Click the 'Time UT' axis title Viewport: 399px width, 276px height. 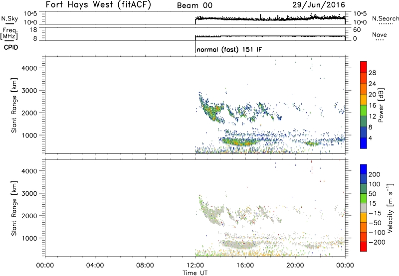point(195,273)
